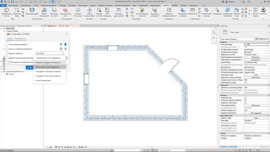Open the Обход пересечений tool
This screenshot has width=270, height=152.
click(89, 12)
